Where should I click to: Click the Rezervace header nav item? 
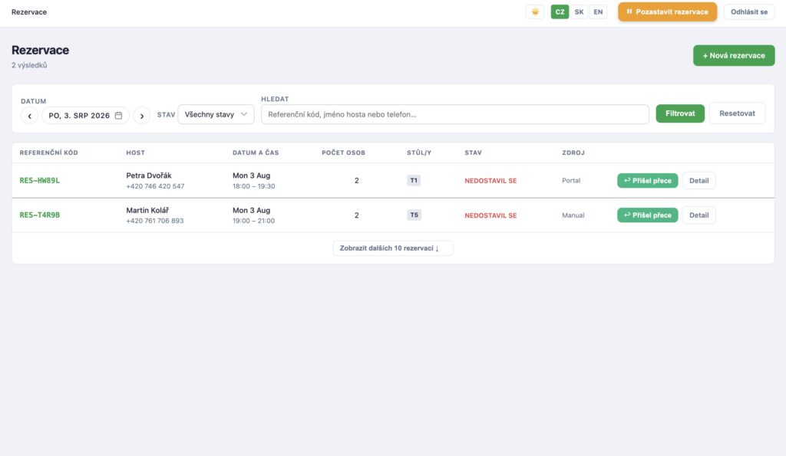[x=29, y=12]
